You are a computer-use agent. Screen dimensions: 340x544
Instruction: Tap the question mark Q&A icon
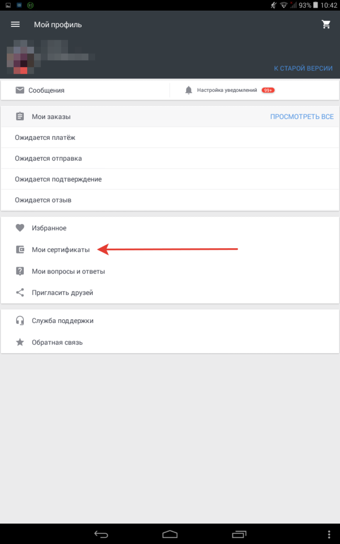point(20,272)
